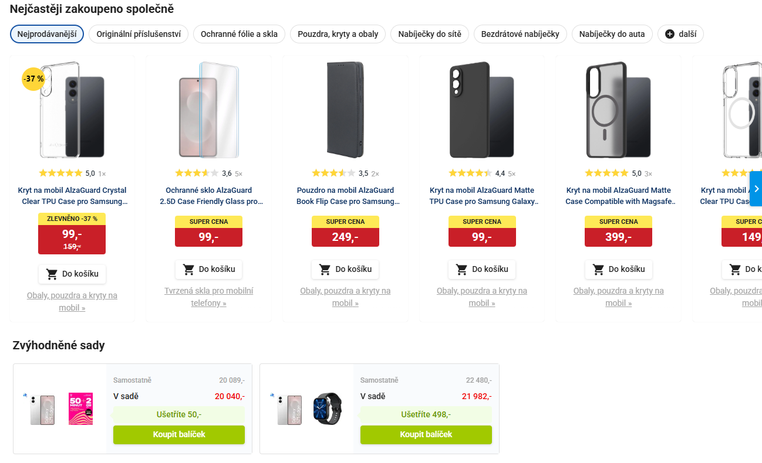Click cart icon for Book Flip Case

point(325,269)
